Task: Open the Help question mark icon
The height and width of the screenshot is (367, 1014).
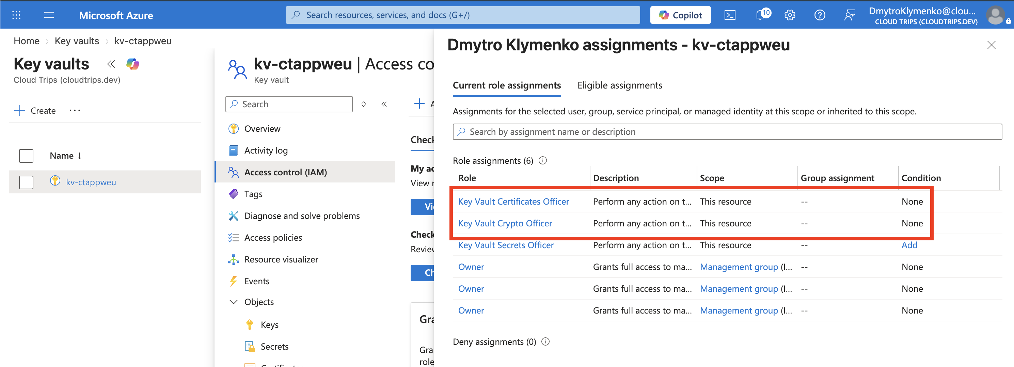Action: (x=820, y=15)
